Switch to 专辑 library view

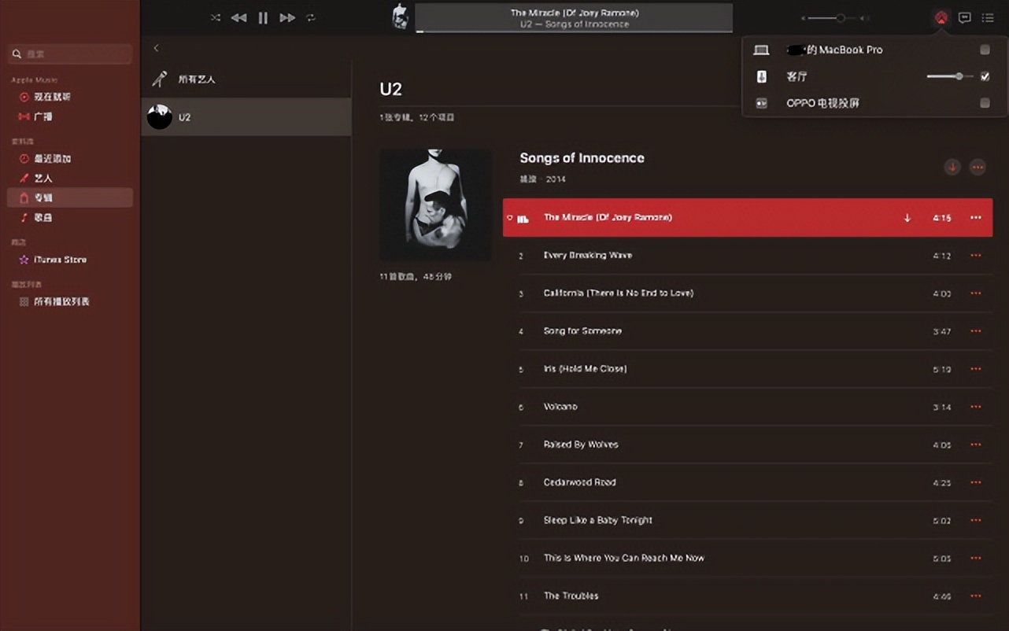tap(70, 197)
